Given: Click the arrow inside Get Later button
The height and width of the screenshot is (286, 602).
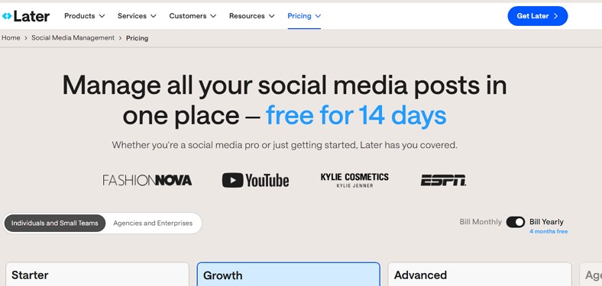Looking at the screenshot, I should pyautogui.click(x=555, y=16).
